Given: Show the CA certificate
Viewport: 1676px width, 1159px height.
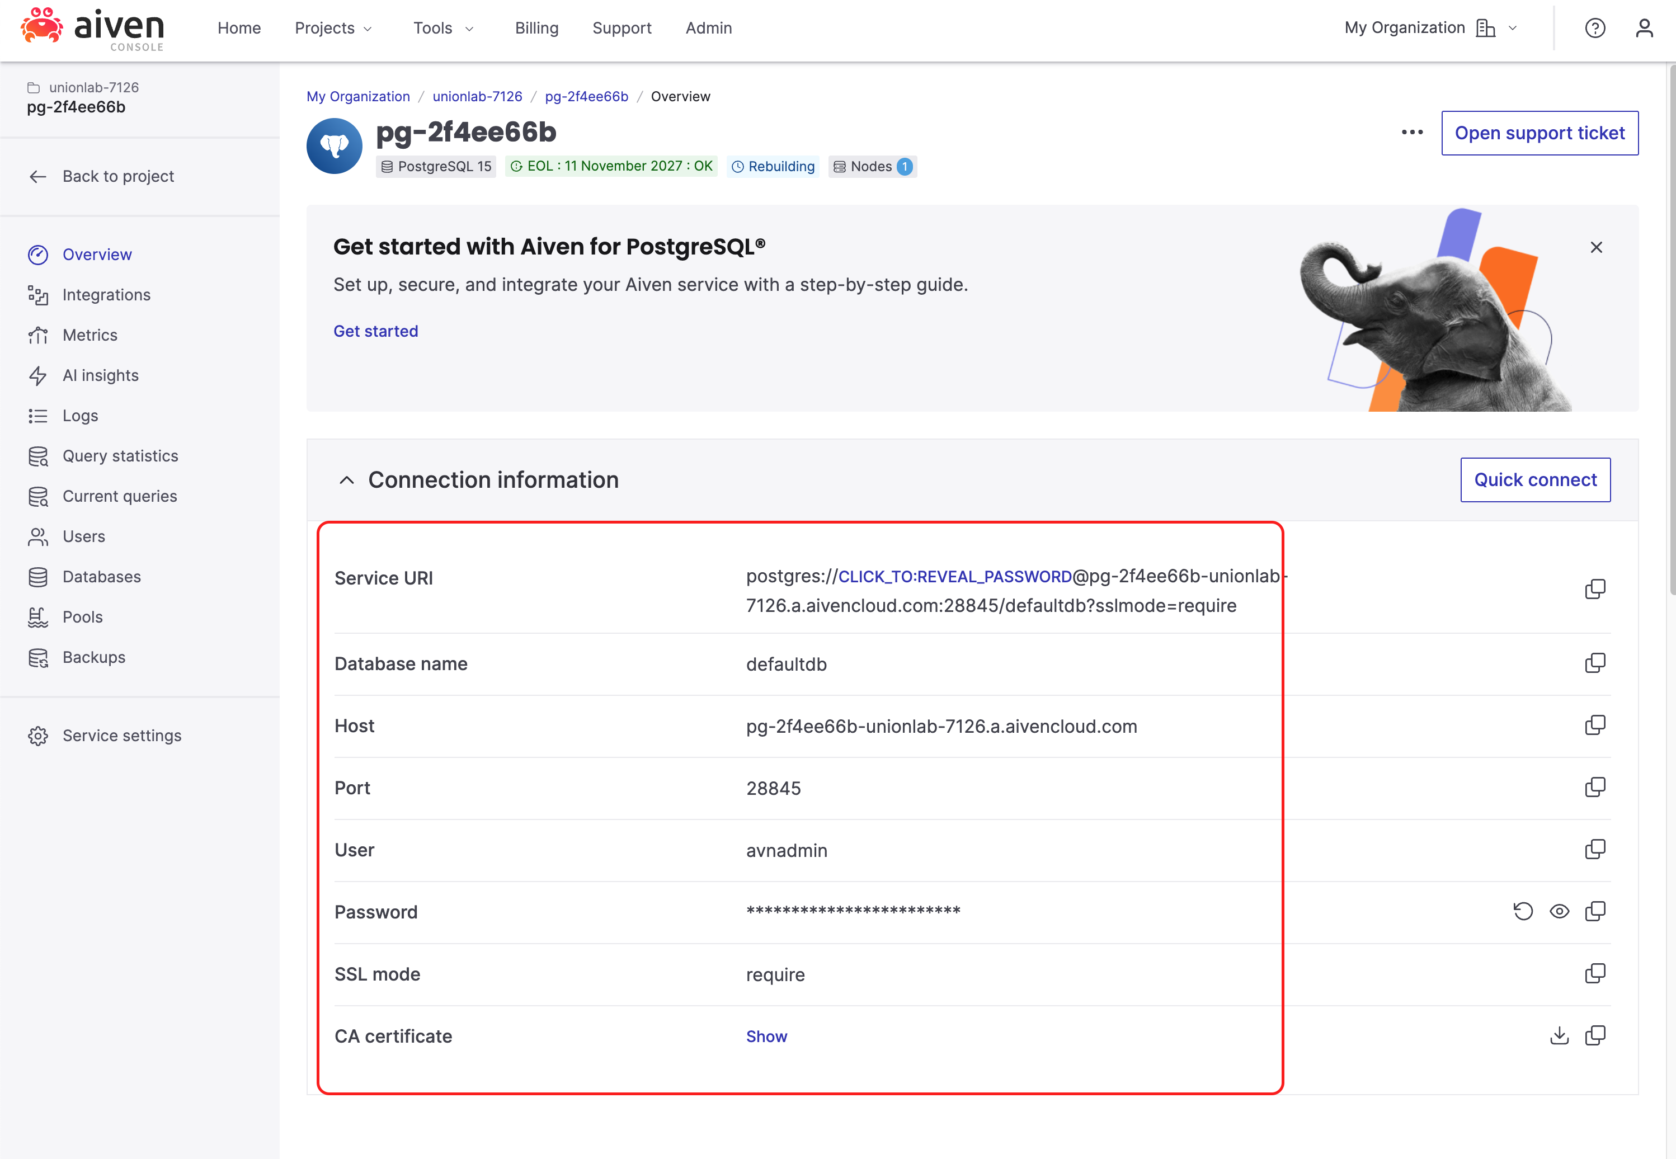Looking at the screenshot, I should click(766, 1036).
